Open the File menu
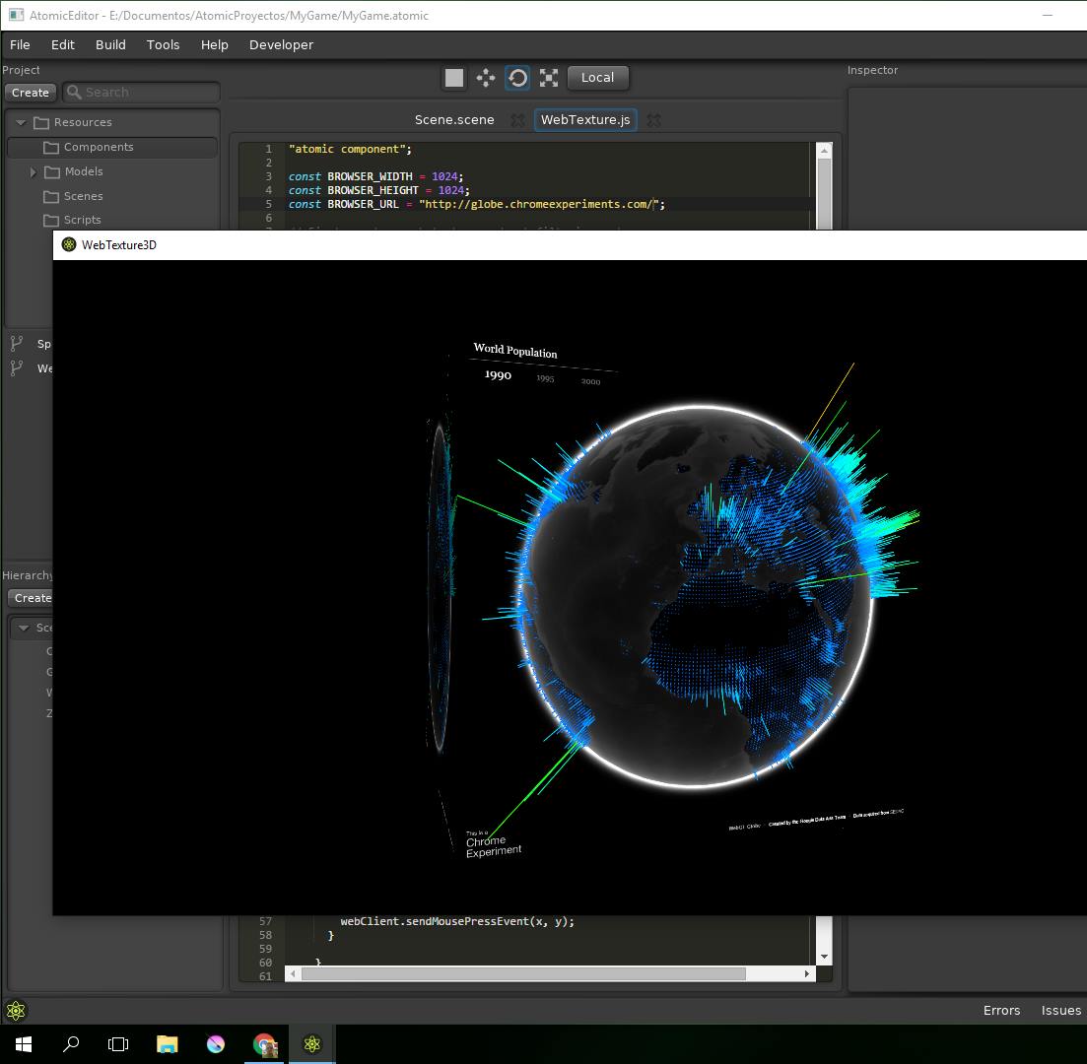This screenshot has height=1064, width=1087. 20,45
